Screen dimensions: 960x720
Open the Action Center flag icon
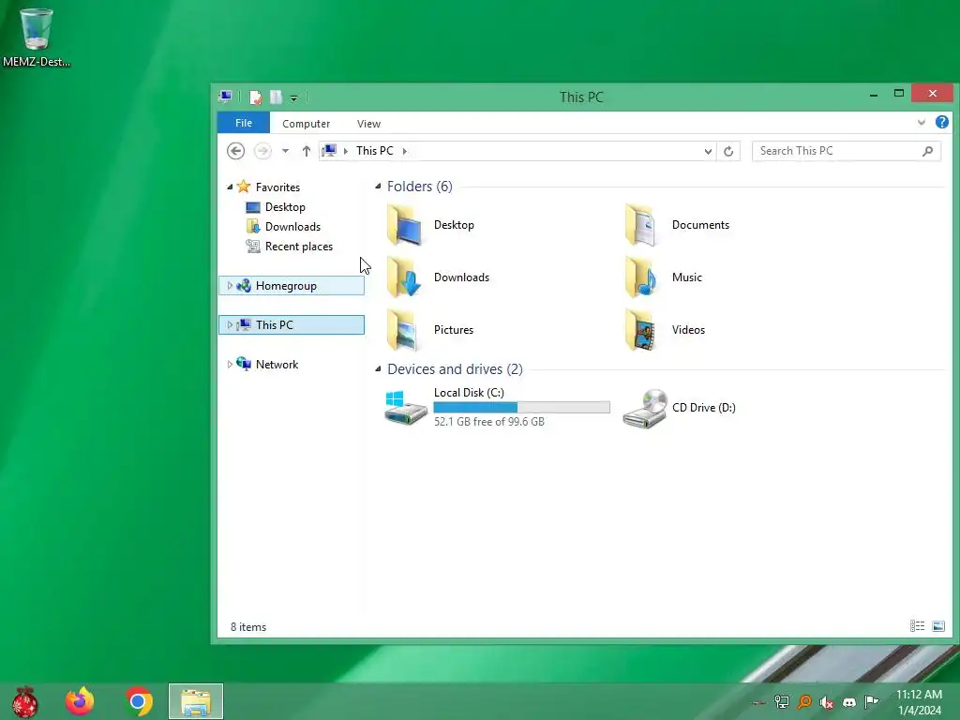871,701
